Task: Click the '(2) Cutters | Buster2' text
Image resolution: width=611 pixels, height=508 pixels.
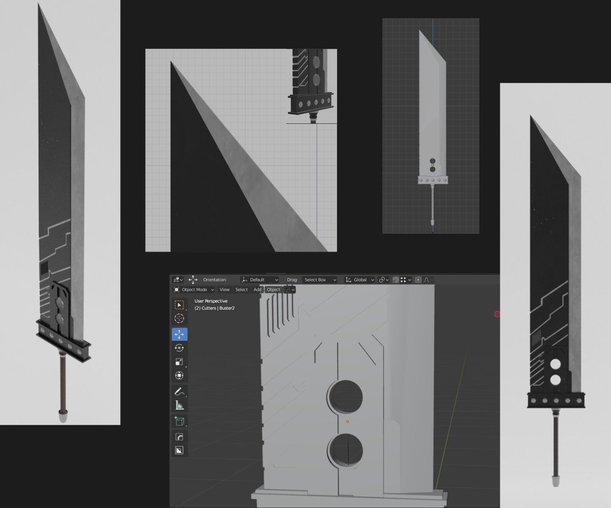Action: (x=214, y=308)
